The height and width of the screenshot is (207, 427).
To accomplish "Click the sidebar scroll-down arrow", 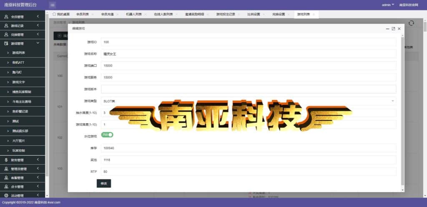I will click(47, 195).
